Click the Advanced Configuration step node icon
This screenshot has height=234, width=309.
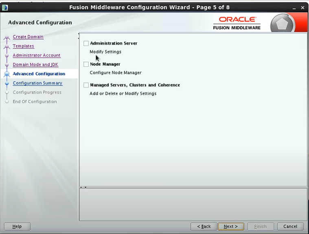click(x=7, y=74)
